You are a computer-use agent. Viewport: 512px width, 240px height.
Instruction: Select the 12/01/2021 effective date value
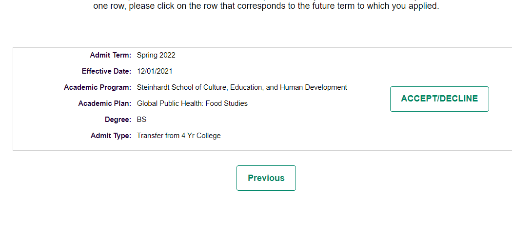coord(155,71)
